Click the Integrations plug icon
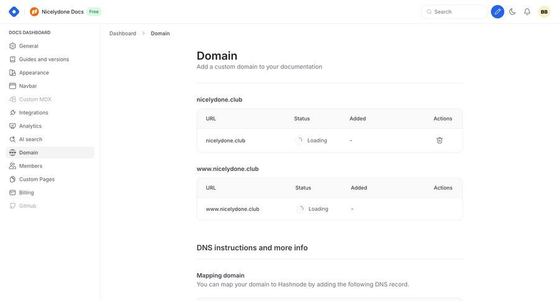The image size is (559, 301). 12,113
